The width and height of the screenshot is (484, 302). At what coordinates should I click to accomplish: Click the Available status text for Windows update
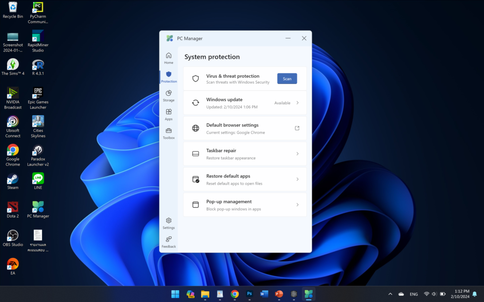[x=282, y=103]
